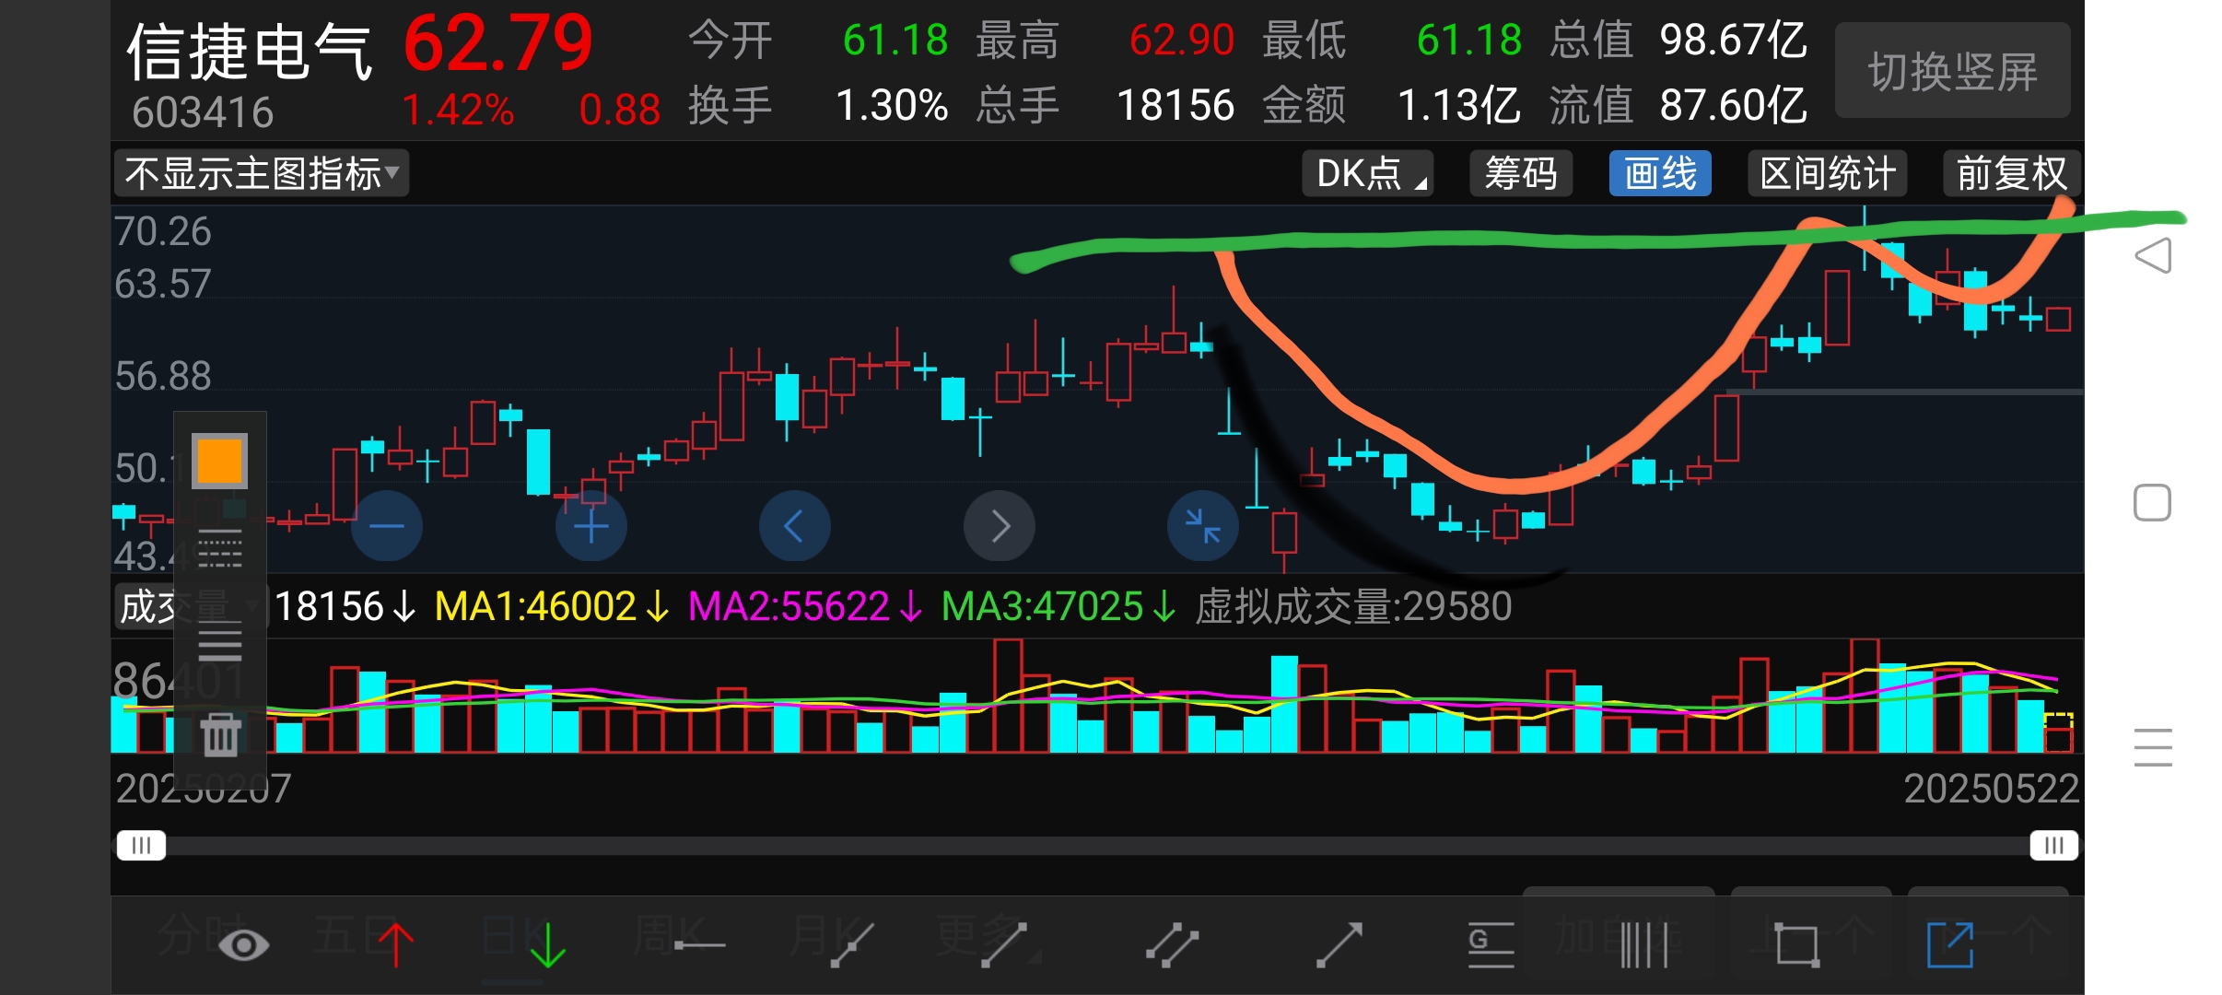Image resolution: width=2222 pixels, height=995 pixels.
Task: Zoom in chart with plus button
Action: [x=591, y=526]
